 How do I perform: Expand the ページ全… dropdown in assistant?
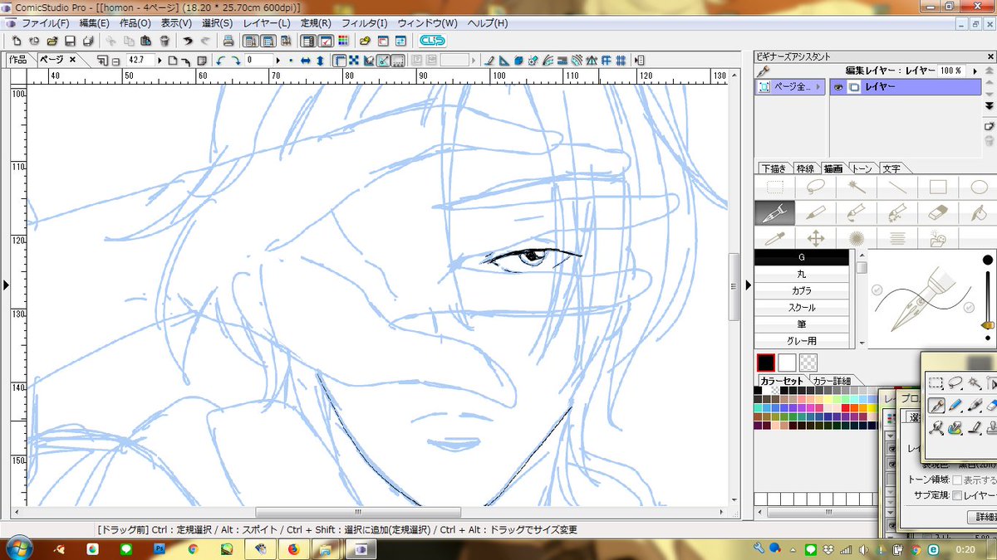coord(819,87)
